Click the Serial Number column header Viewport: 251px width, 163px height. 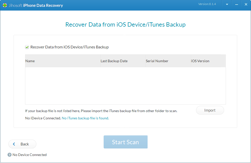pos(168,61)
